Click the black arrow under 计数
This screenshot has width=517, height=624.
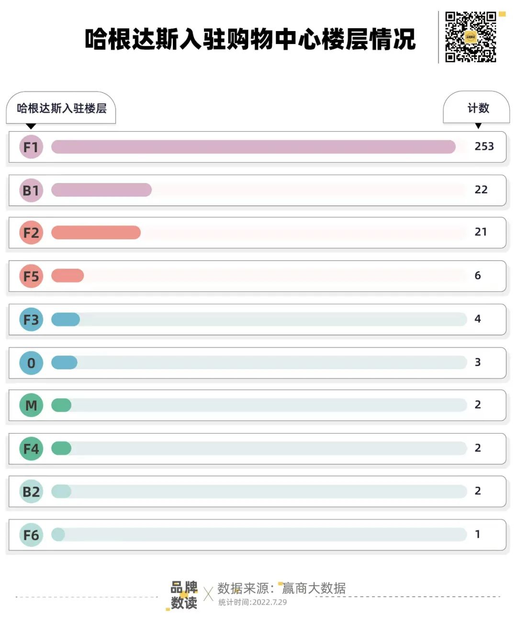pyautogui.click(x=478, y=126)
